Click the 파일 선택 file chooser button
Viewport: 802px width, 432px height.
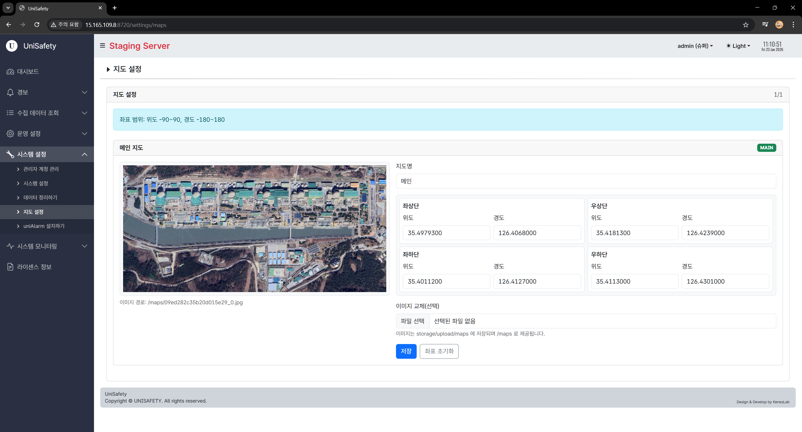(x=413, y=321)
